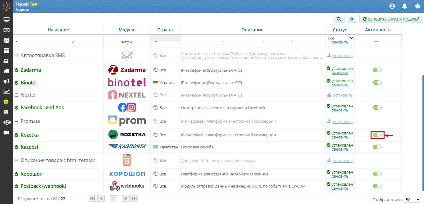Go to the previous page of results
424x204 pixels.
coord(101,198)
